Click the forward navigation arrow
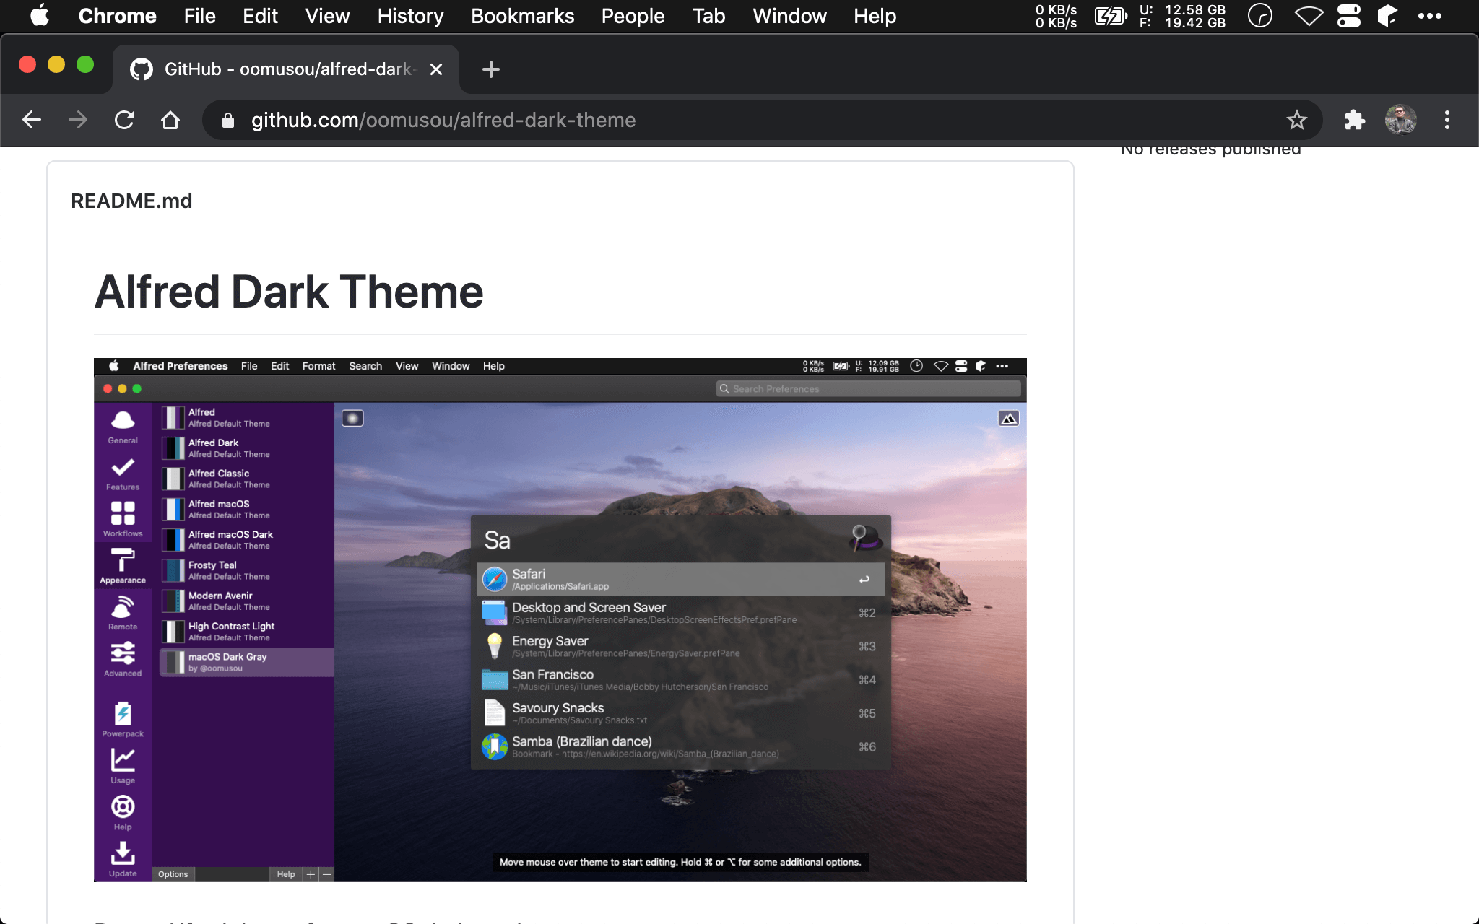Viewport: 1479px width, 924px height. tap(78, 120)
